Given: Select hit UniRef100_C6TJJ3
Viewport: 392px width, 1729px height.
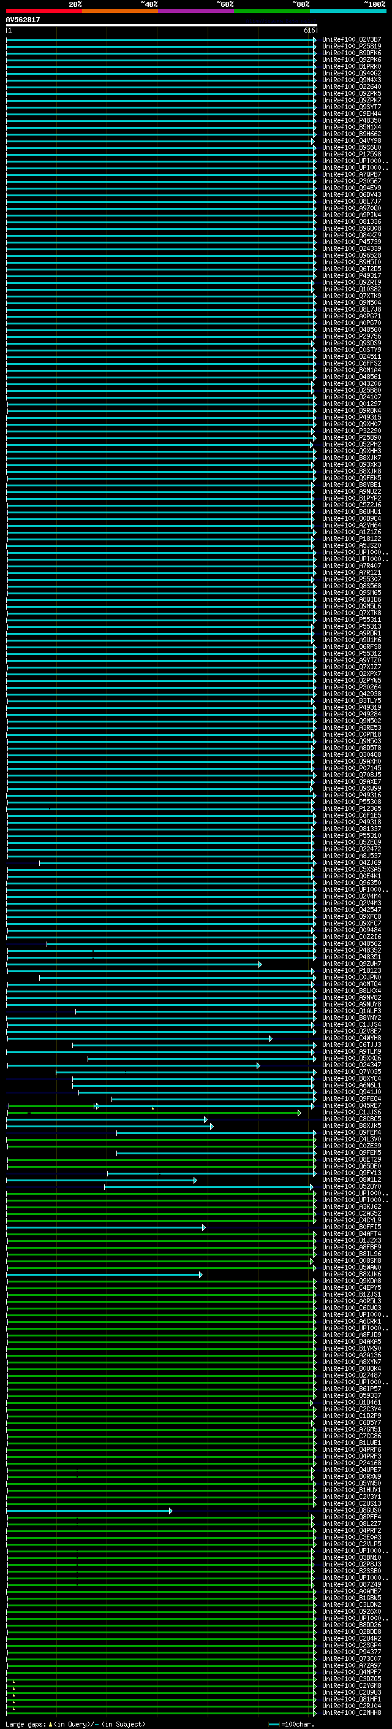Looking at the screenshot, I should [352, 1045].
